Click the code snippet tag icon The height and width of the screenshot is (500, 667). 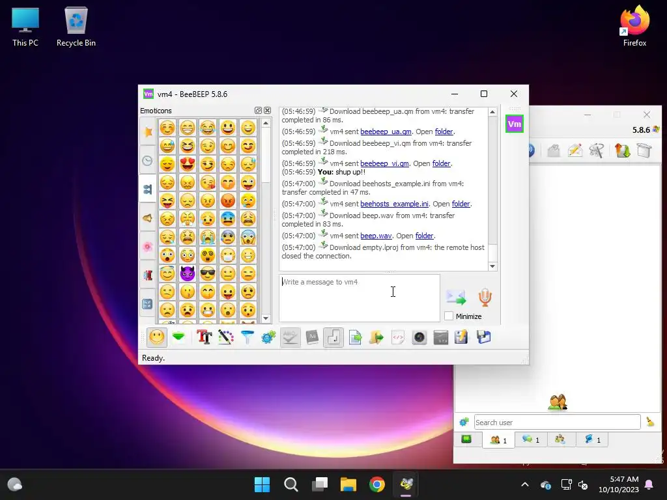pyautogui.click(x=398, y=338)
